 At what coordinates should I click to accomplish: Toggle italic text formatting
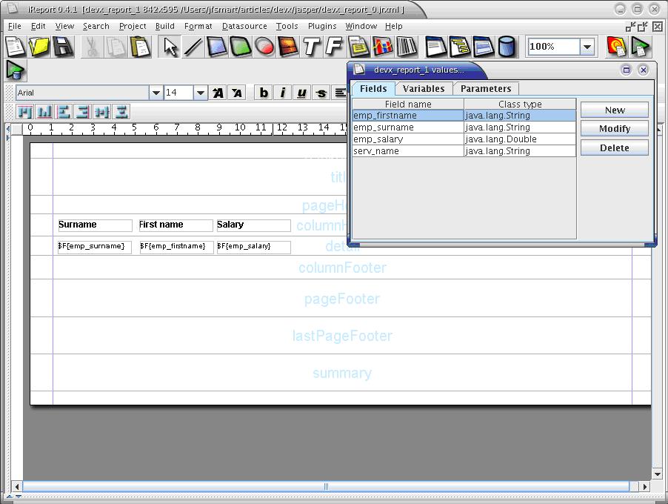point(282,93)
